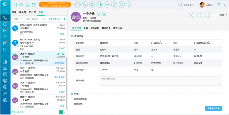Open the announcement speaker icon
The height and width of the screenshot is (115, 229).
pyautogui.click(x=15, y=5)
